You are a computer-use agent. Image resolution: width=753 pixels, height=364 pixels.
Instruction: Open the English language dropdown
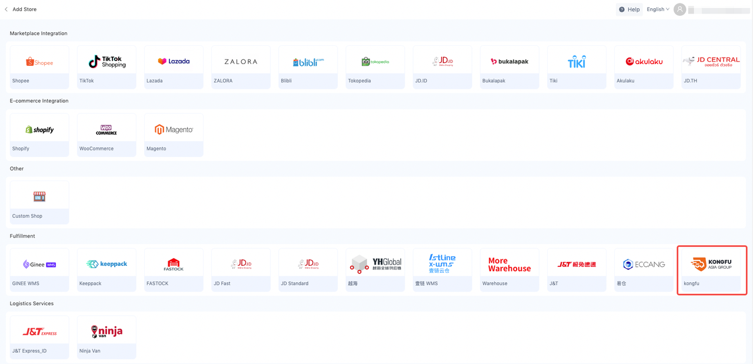pos(658,9)
